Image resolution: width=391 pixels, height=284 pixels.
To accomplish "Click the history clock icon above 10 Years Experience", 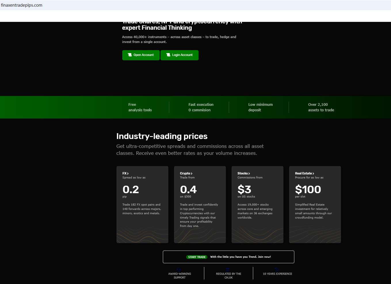I will pyautogui.click(x=277, y=270).
